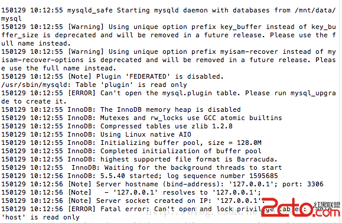
Task: Click the mysqld_safe Starting mysqld daemon line
Action: point(168,14)
